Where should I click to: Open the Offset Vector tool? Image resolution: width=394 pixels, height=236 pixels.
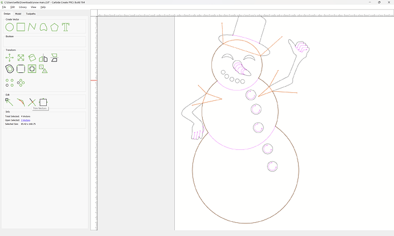(10, 69)
